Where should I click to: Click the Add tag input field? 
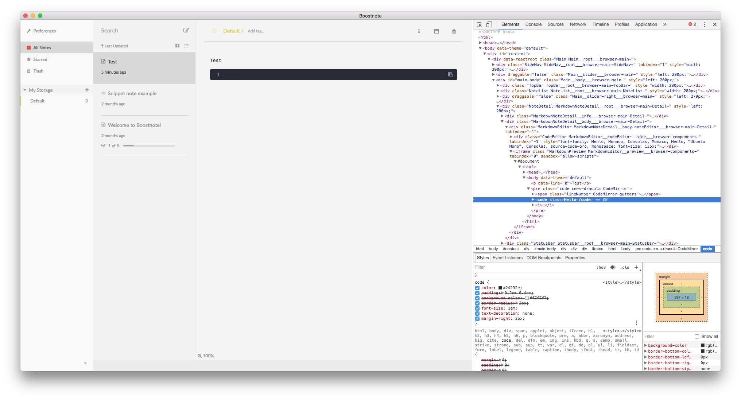coord(256,31)
